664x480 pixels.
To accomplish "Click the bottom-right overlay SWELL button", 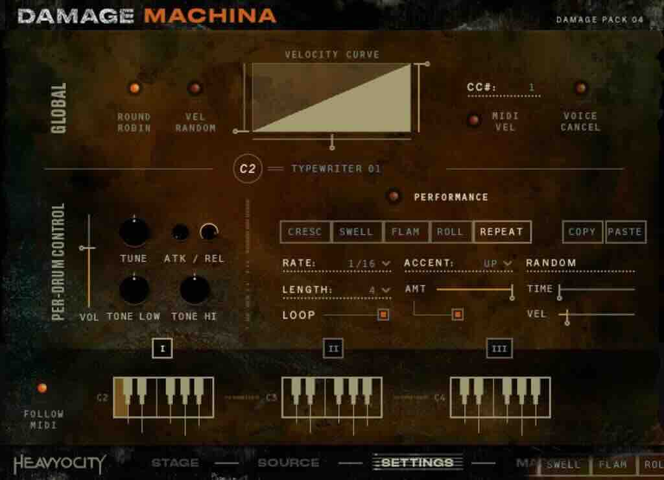I will pyautogui.click(x=564, y=464).
